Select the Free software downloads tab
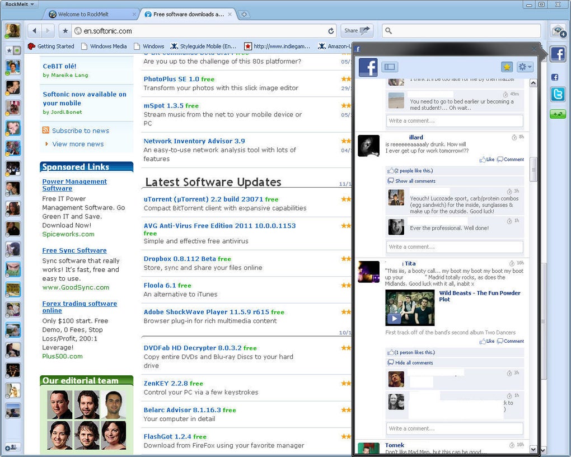Screen dimensions: 571x457 [x=188, y=14]
